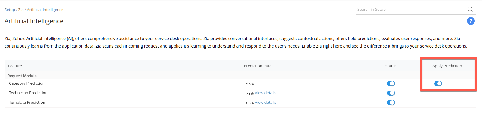Screen dimensions: 482x113
Task: Click the Prediction Rate column header
Action: pos(258,66)
